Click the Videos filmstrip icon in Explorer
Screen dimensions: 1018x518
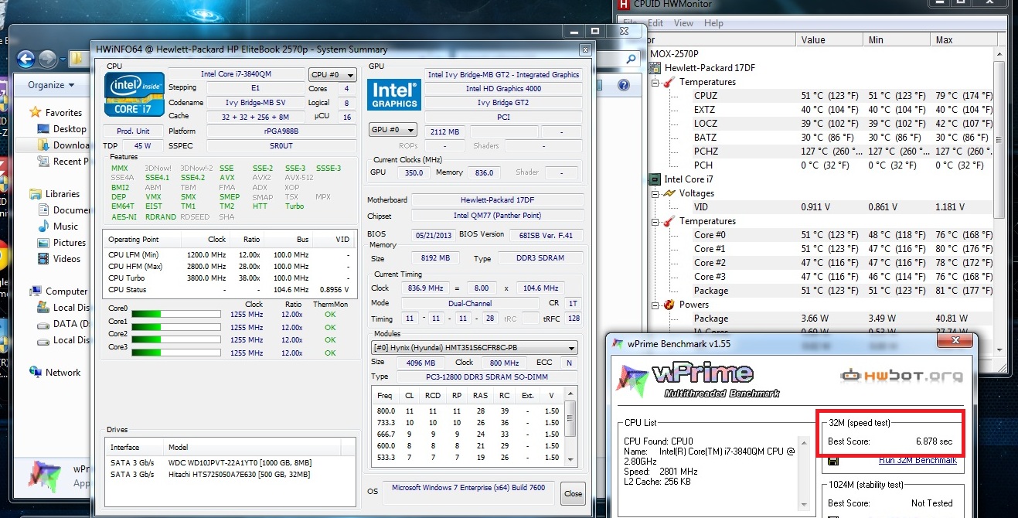[43, 259]
